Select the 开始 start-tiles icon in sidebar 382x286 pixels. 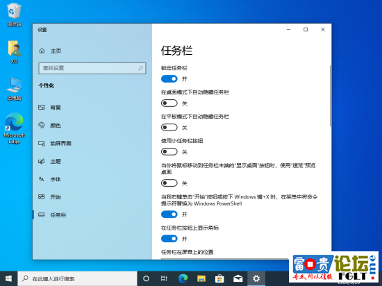tap(42, 196)
